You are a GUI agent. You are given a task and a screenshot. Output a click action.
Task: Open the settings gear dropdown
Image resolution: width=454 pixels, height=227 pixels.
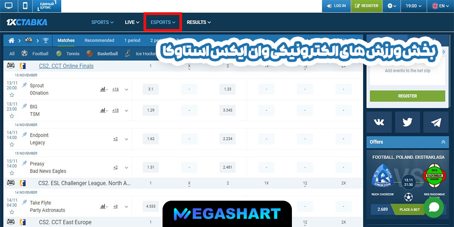[x=391, y=6]
